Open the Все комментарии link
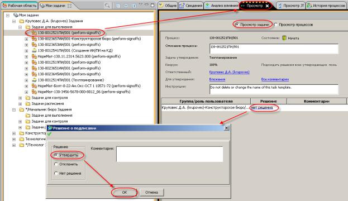This screenshot has height=201, width=348. 275,79
